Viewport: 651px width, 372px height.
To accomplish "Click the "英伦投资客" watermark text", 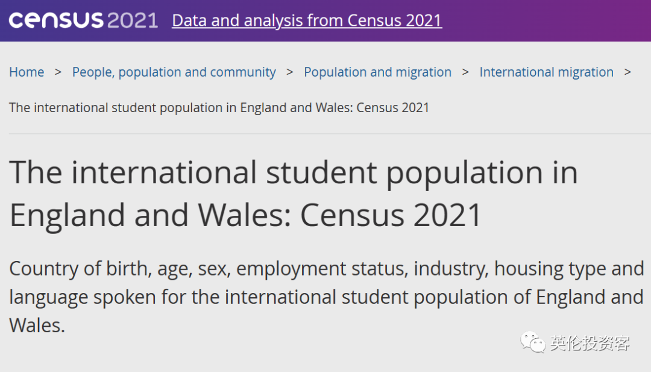I will (x=590, y=344).
